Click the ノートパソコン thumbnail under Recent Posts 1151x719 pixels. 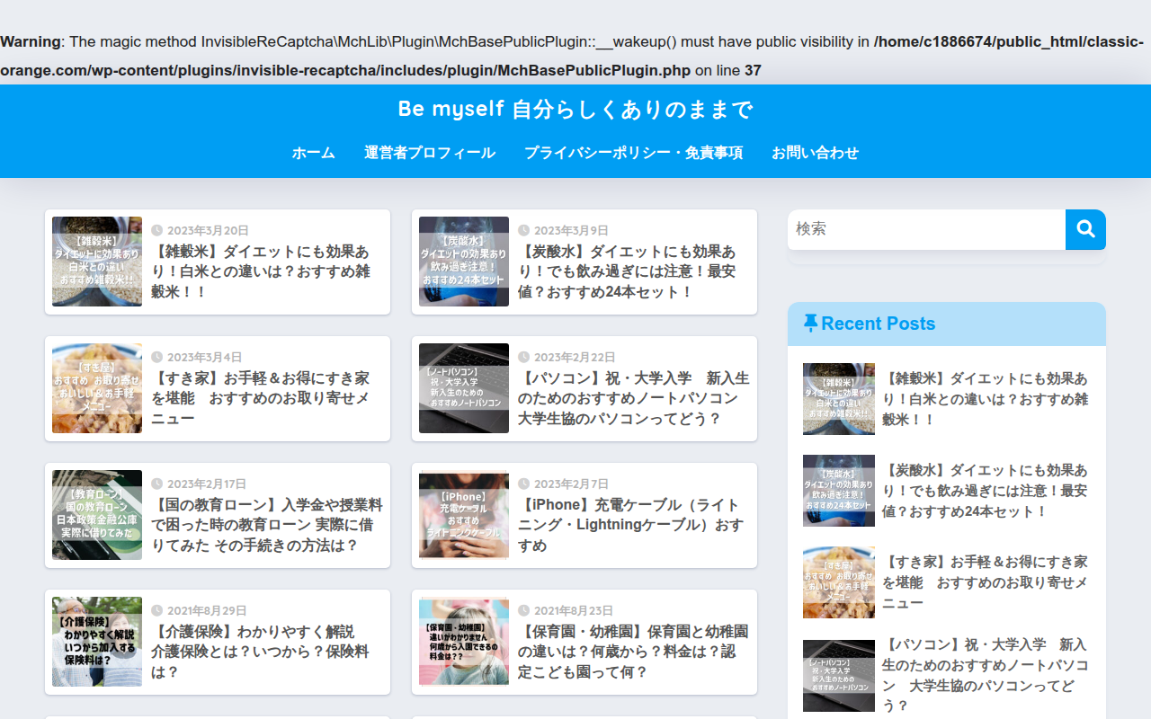point(839,676)
